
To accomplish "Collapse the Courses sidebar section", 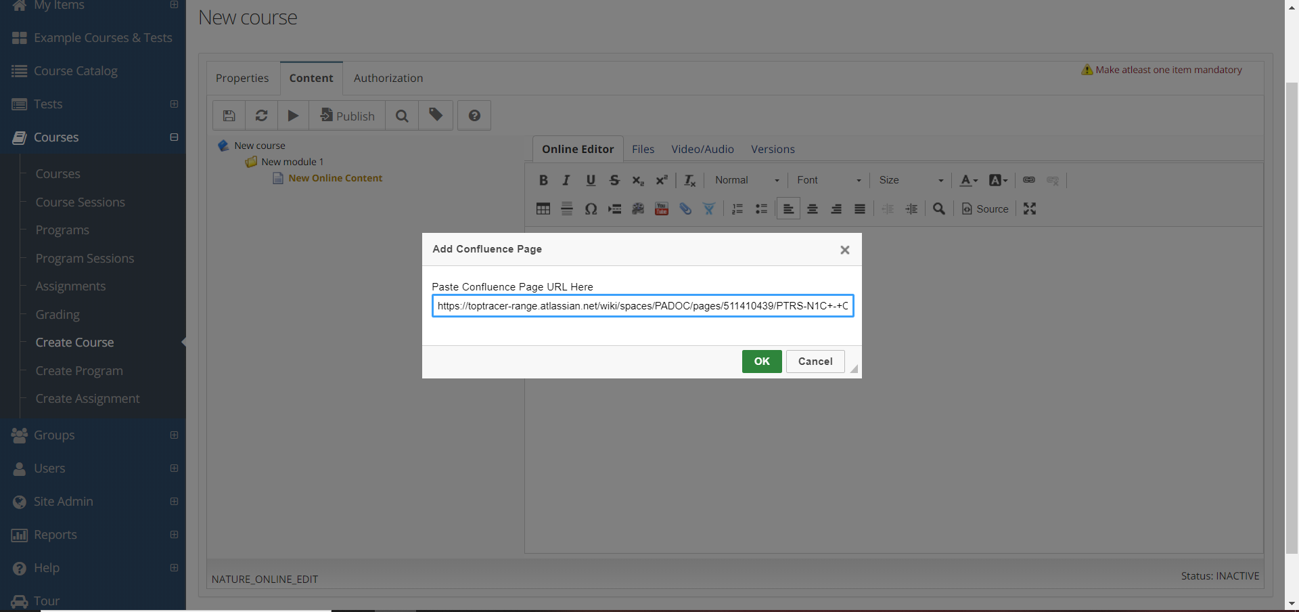I will pyautogui.click(x=174, y=137).
